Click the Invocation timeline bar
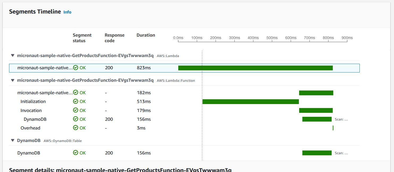The width and height of the screenshot is (394, 172). [316, 110]
